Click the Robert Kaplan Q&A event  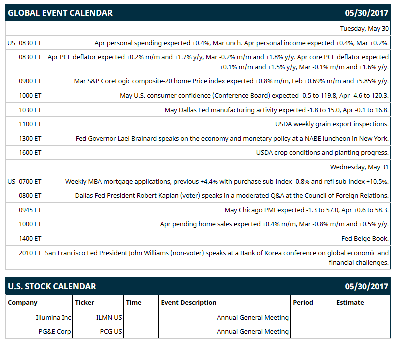(x=232, y=195)
